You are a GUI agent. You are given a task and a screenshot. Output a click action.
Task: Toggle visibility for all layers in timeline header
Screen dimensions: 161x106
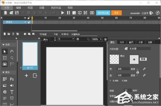[x=25, y=18]
